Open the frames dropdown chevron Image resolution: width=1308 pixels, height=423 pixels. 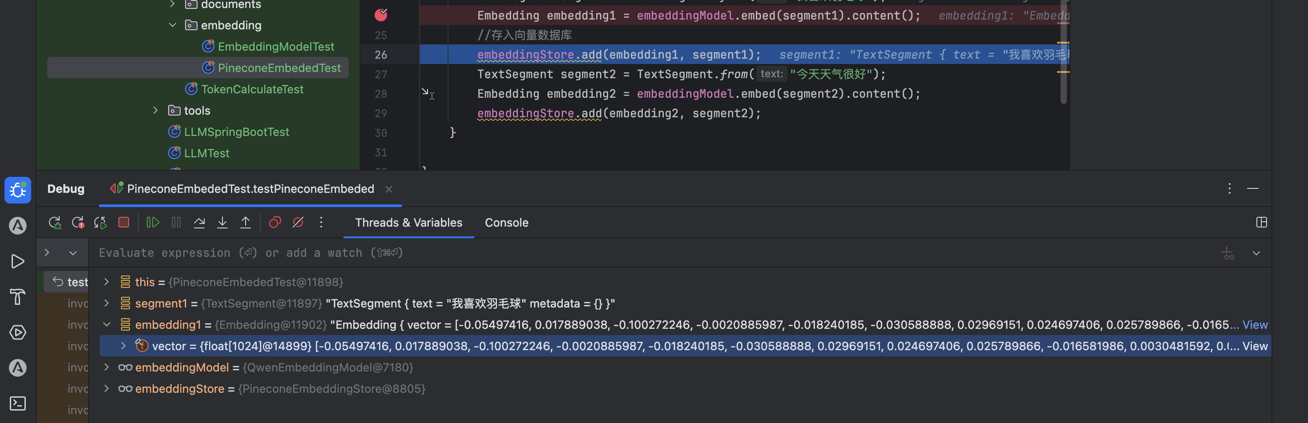tap(73, 252)
